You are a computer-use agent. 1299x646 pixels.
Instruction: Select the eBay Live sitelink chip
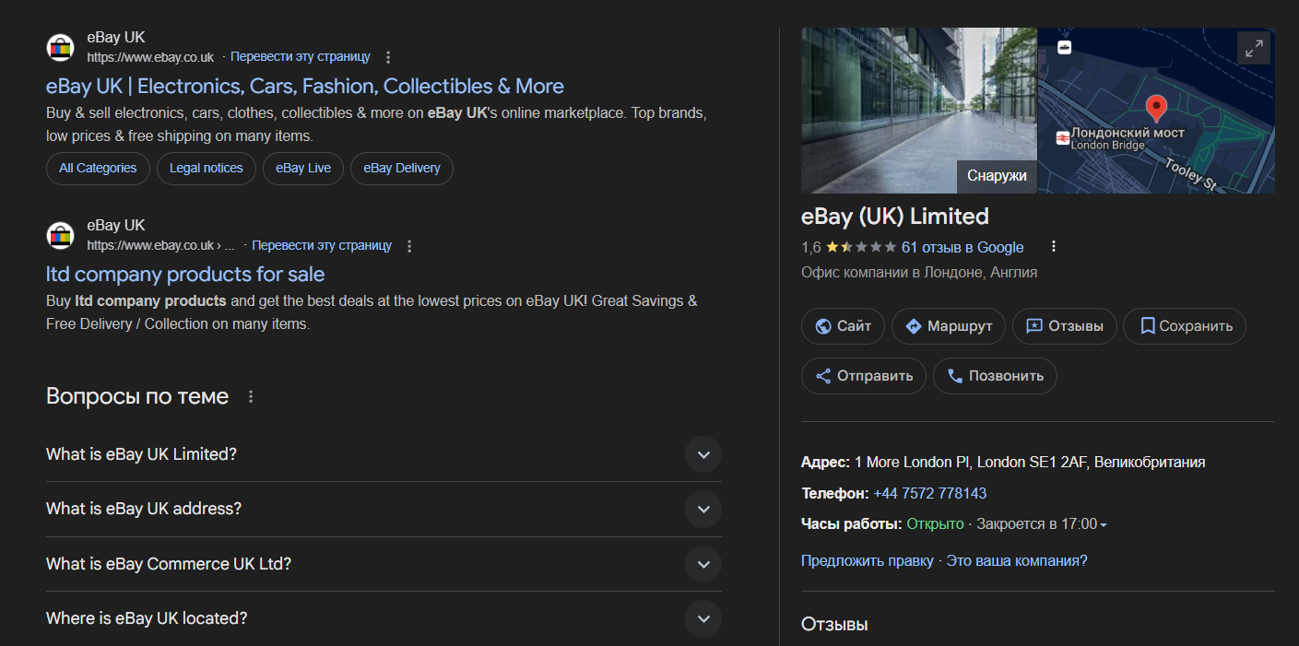point(303,169)
